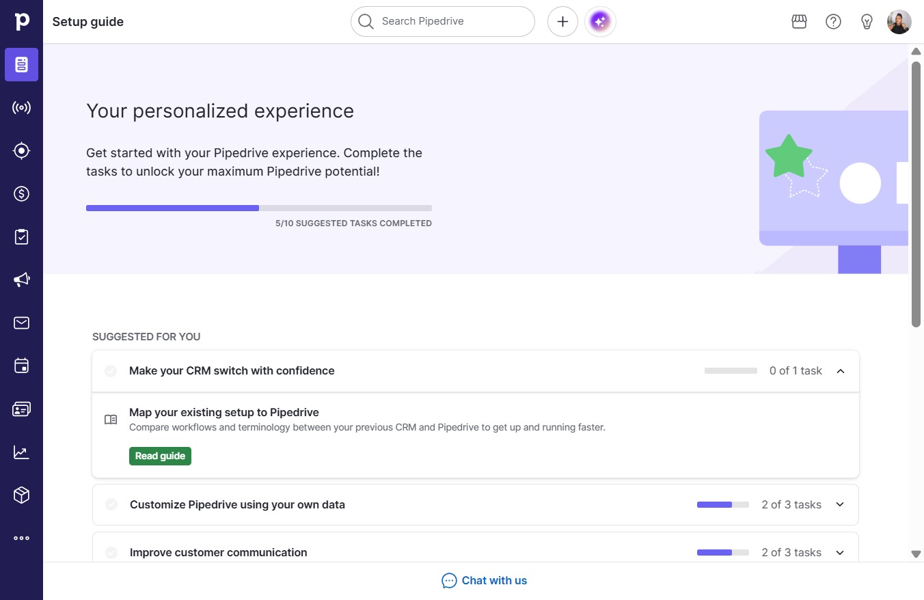This screenshot has height=600, width=924.
Task: Click the overall suggested tasks progress bar
Action: tap(259, 208)
